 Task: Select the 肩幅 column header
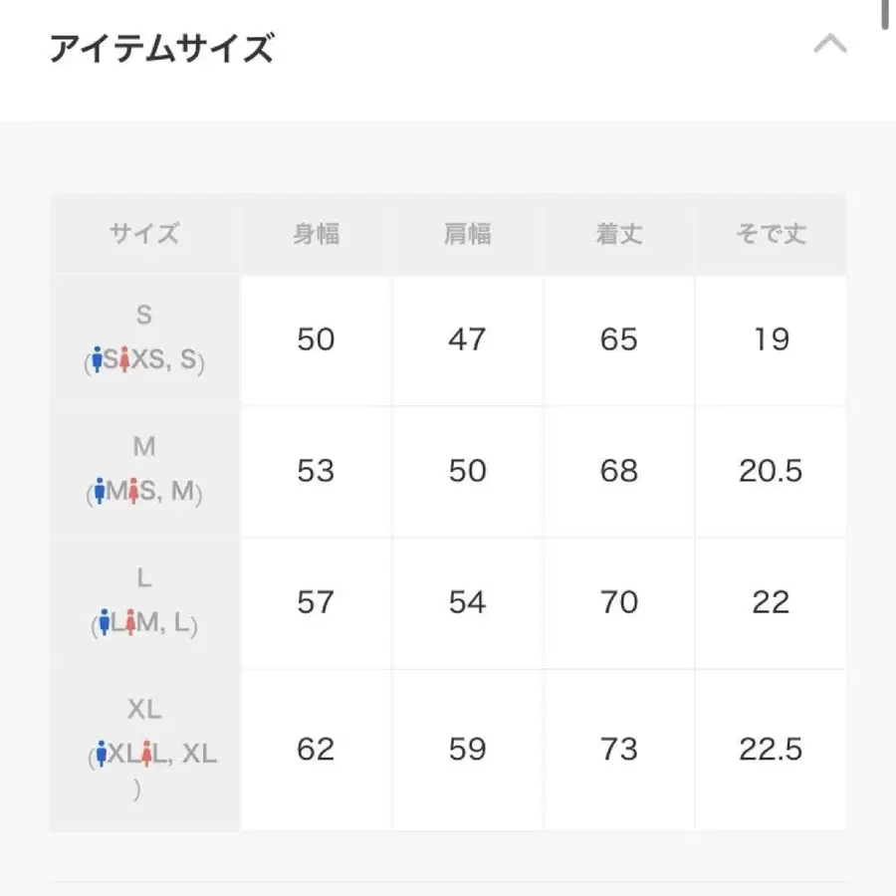click(x=467, y=235)
